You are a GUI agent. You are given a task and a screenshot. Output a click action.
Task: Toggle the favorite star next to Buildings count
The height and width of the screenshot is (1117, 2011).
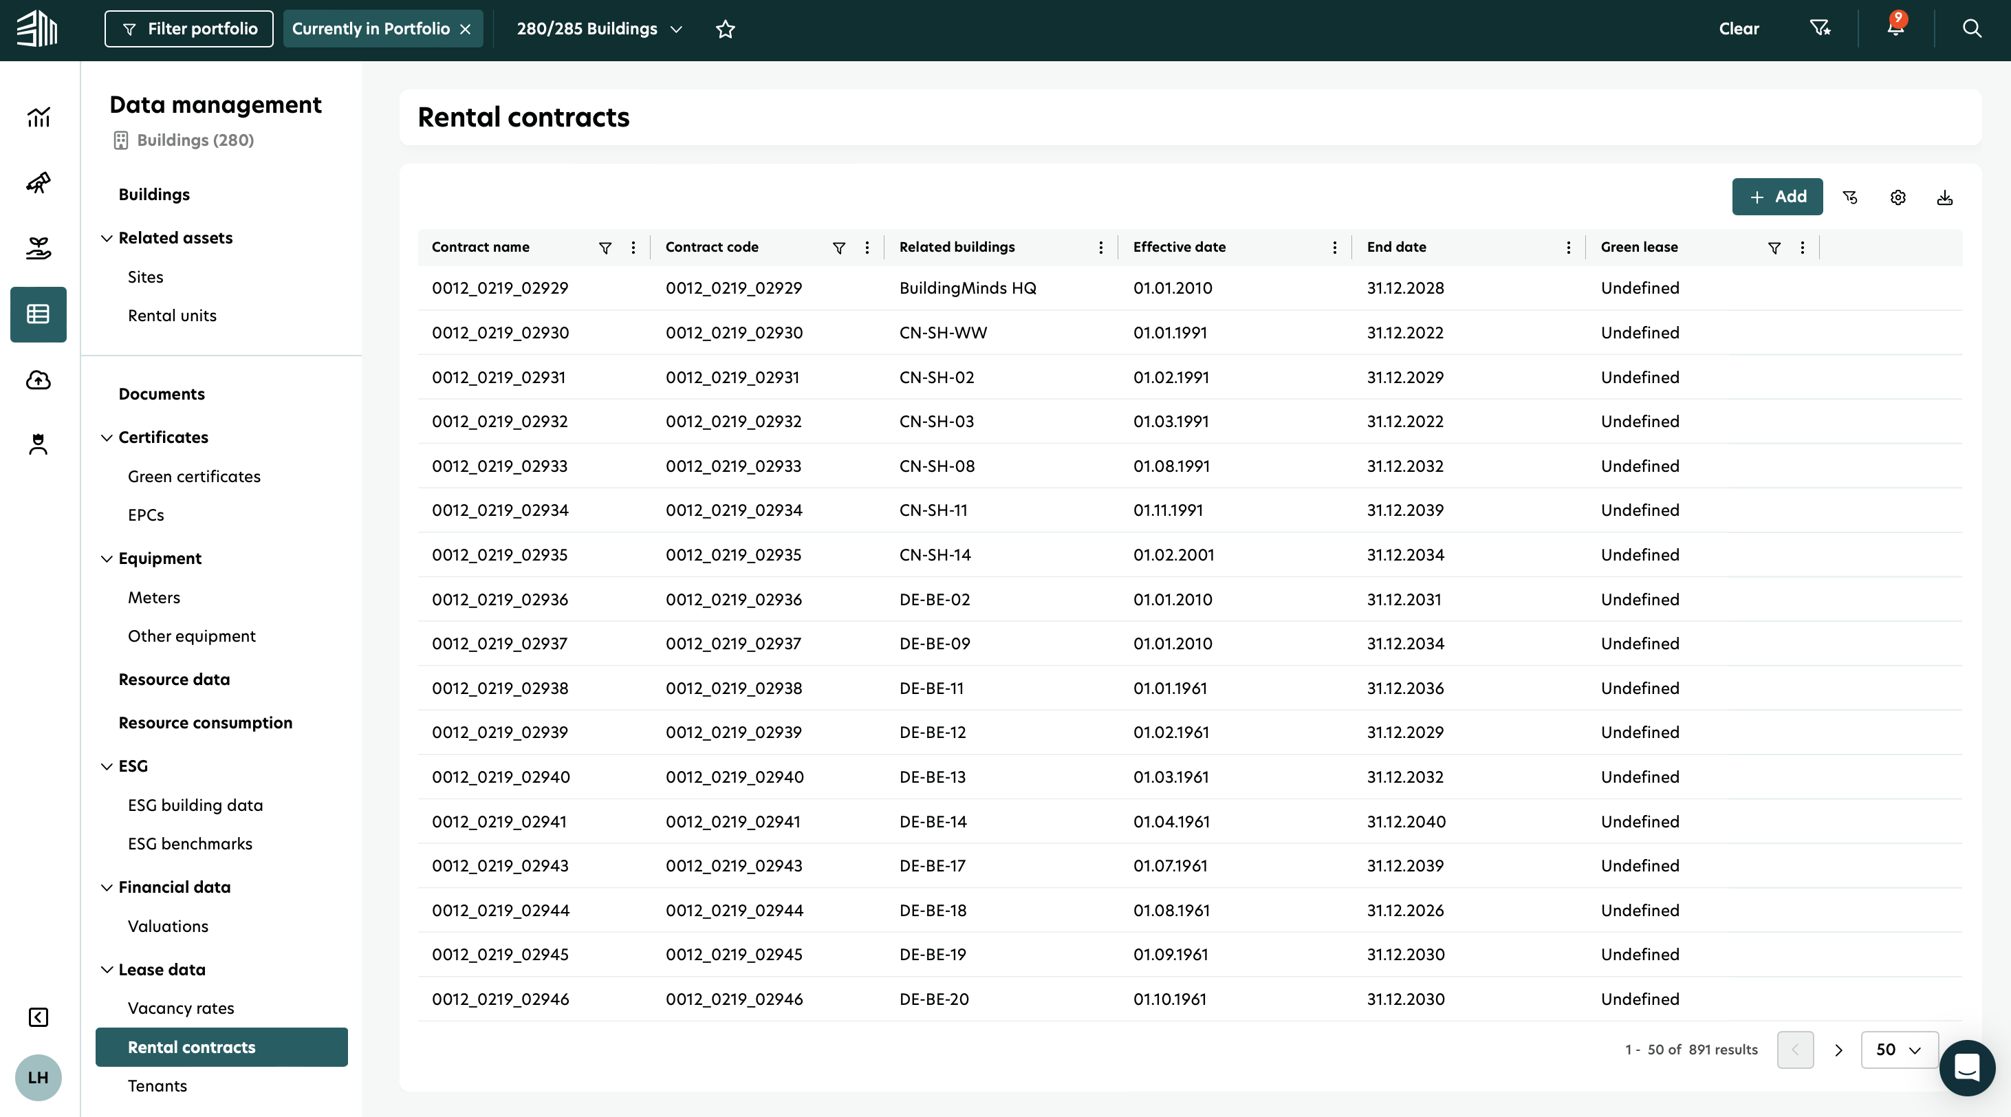click(x=726, y=29)
